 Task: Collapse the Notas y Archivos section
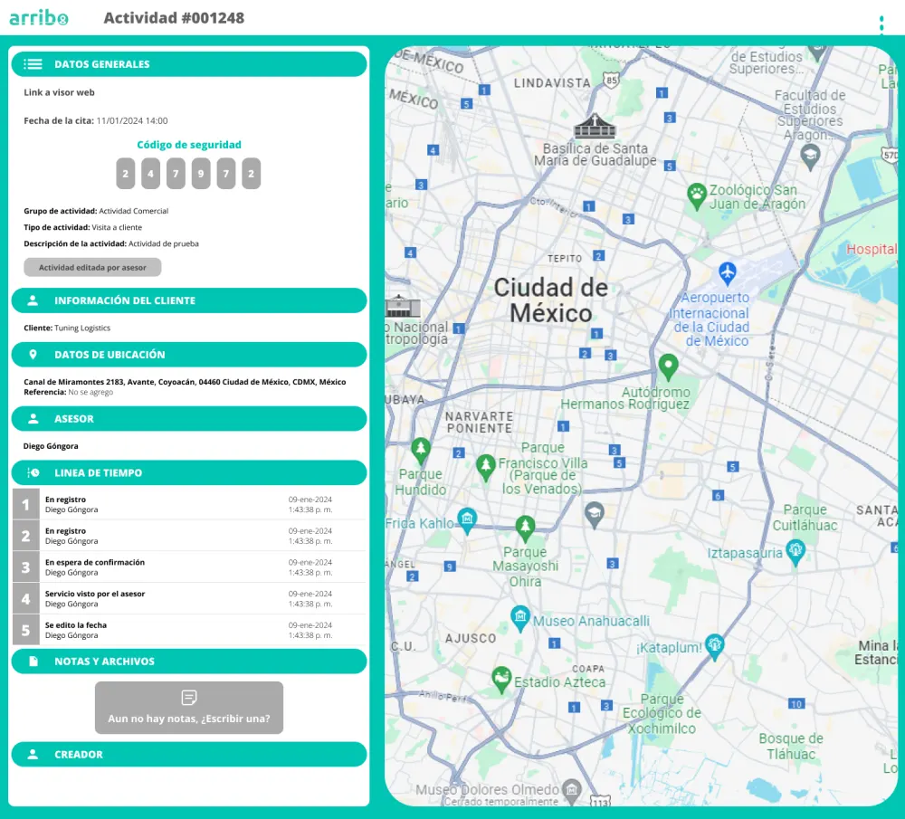[189, 661]
